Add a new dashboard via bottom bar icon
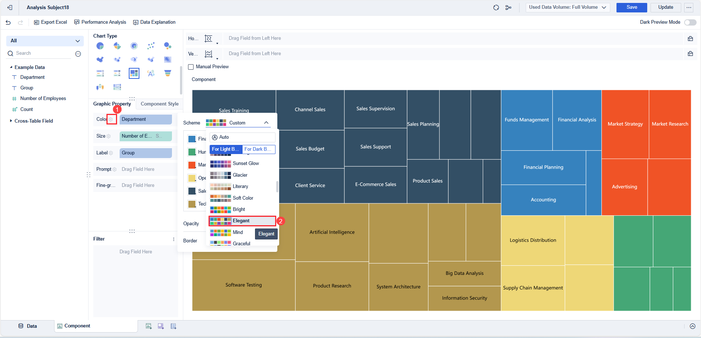Screen dimensions: 701x338 (x=161, y=326)
